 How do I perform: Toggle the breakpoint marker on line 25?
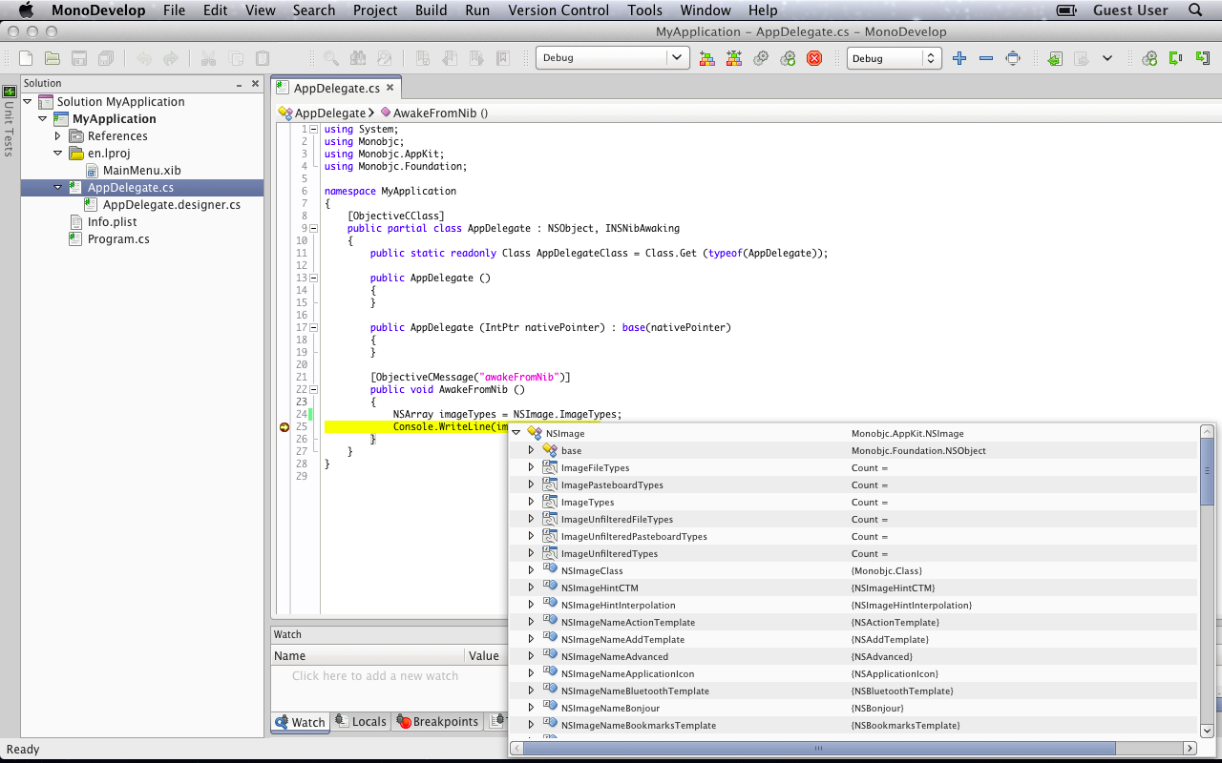pos(284,427)
